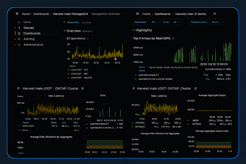Toggle S06521EEP series in bottom-left Max Latency legend
246x164 pixels.
click(28, 126)
